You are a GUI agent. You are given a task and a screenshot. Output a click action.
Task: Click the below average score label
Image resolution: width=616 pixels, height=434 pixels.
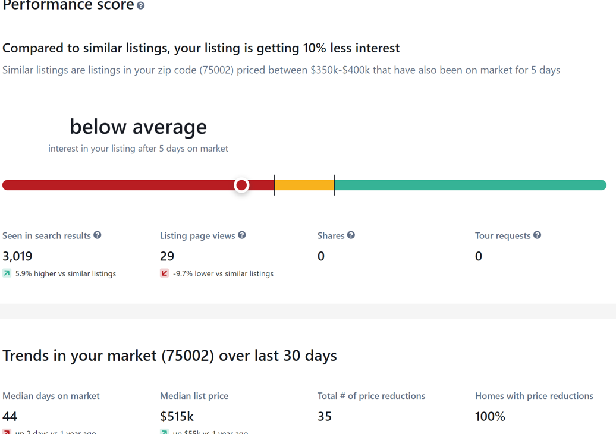click(x=139, y=127)
